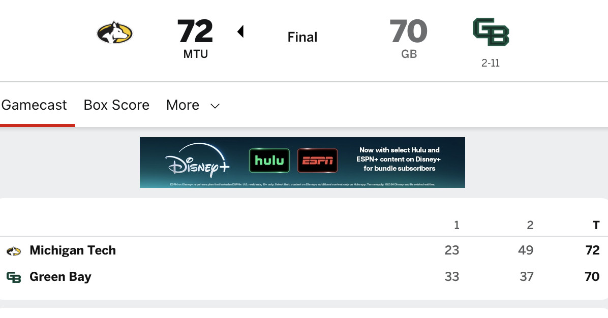The image size is (608, 318).
Task: Click the Michigan Tech Huskies header logo
Action: tap(114, 34)
